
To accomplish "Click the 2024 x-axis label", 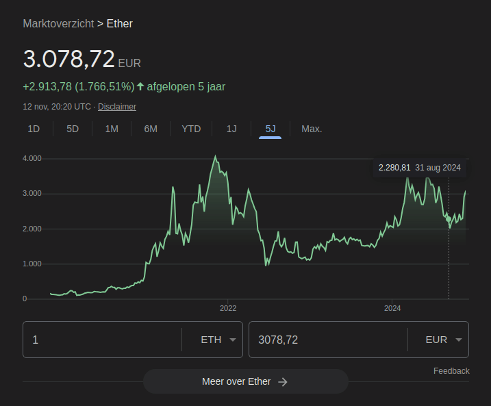I will tap(392, 308).
